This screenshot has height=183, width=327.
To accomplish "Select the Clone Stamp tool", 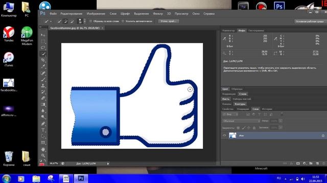I will click(x=43, y=85).
